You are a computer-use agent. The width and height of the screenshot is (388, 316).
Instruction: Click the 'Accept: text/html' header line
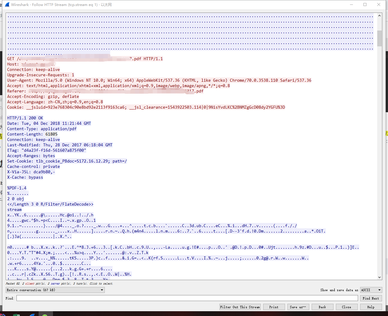pyautogui.click(x=119, y=86)
